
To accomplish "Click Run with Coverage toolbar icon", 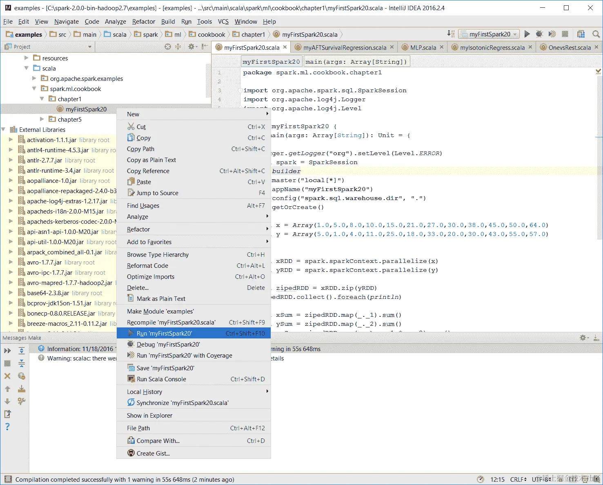I will point(552,34).
